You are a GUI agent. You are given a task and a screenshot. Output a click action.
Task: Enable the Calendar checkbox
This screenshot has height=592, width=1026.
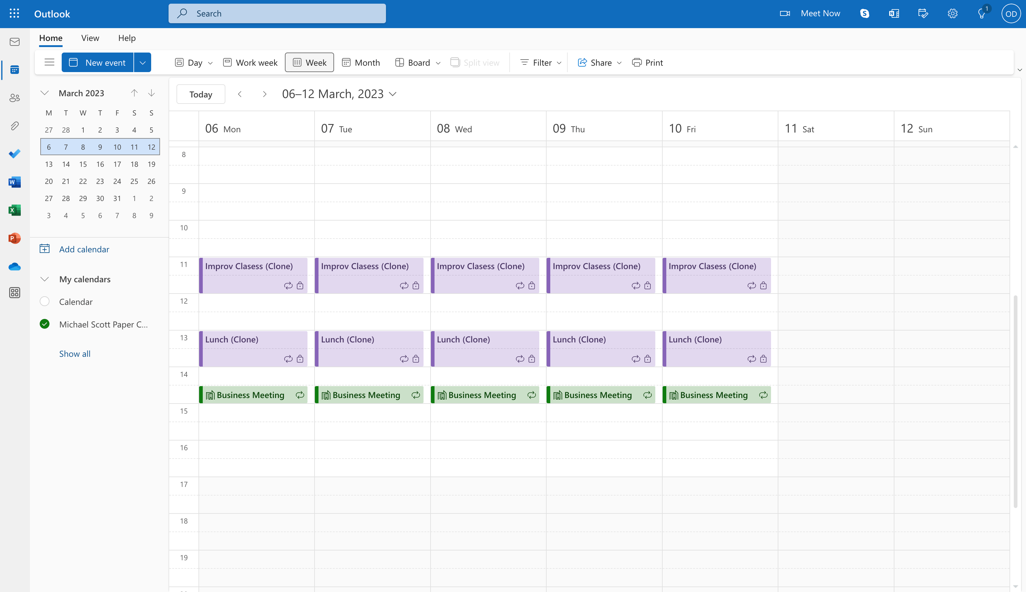coord(44,301)
